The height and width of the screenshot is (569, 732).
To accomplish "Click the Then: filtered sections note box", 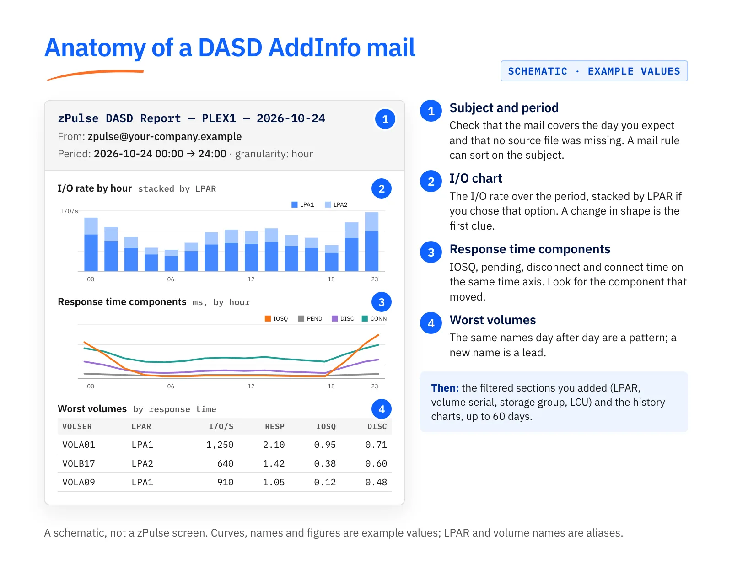I will [x=554, y=402].
